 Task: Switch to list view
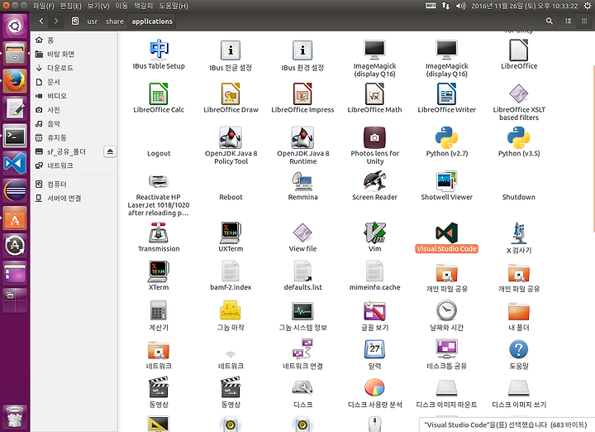[568, 21]
